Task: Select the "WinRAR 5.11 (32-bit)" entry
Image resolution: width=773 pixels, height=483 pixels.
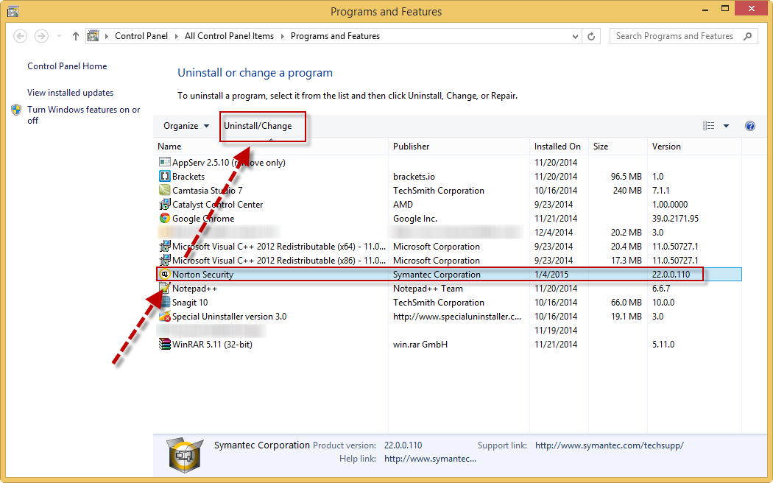Action: click(212, 345)
